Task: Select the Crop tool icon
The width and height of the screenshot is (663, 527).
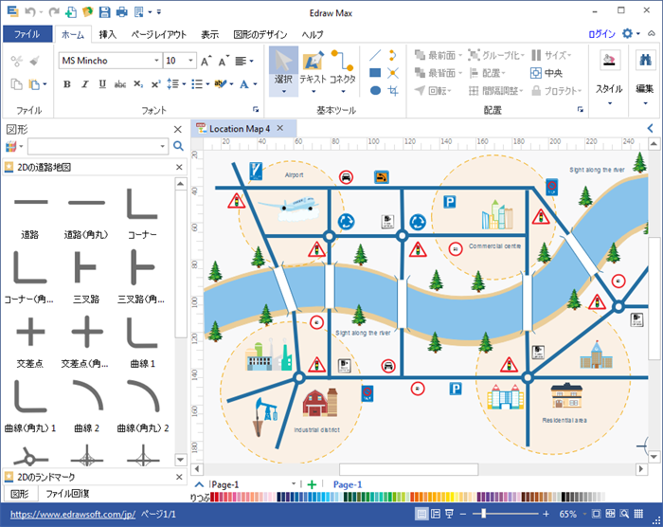Action: click(393, 90)
